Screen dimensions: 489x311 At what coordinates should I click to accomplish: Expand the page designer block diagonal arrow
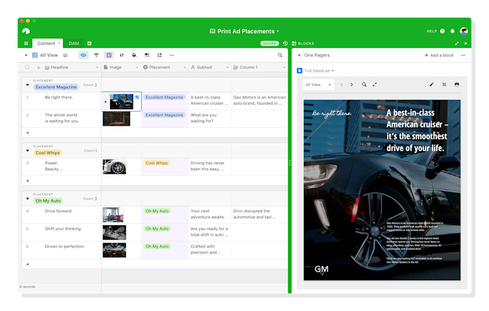[375, 85]
